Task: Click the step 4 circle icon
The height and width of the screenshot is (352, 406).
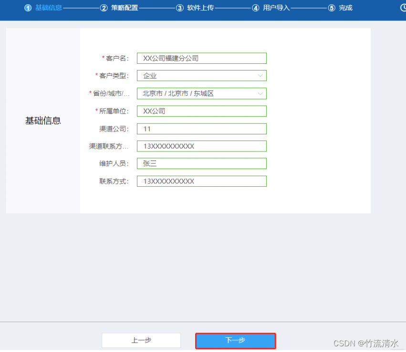Action: point(256,8)
